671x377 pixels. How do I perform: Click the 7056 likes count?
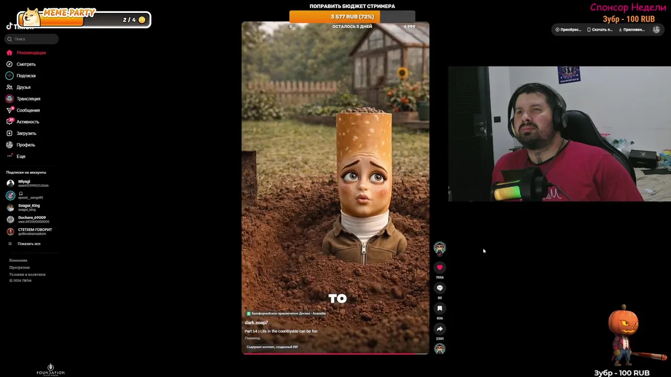point(440,278)
